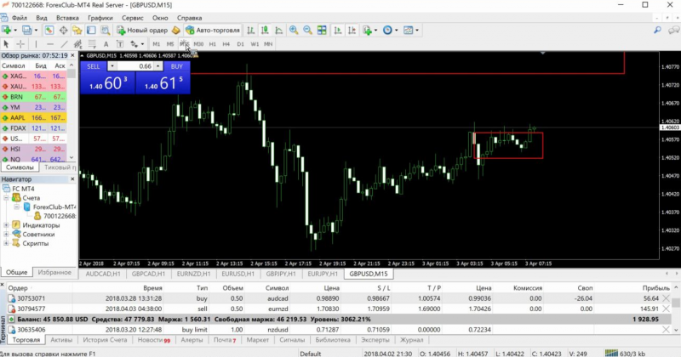This screenshot has width=681, height=357.
Task: Click the zoom out magnifier icon
Action: pyautogui.click(x=308, y=31)
